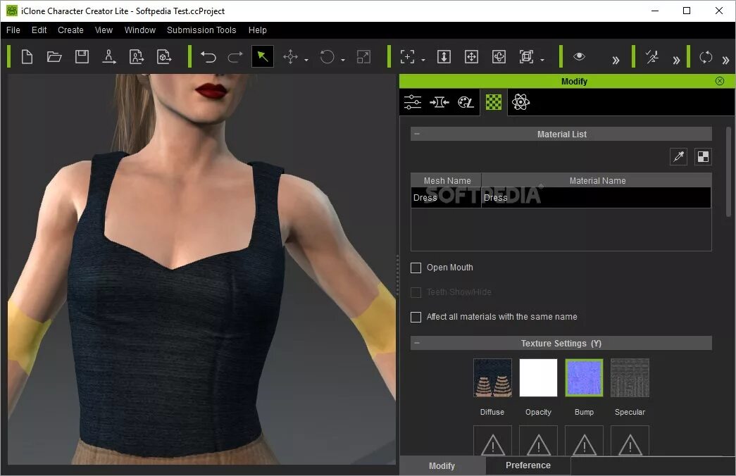The height and width of the screenshot is (476, 736).
Task: Toggle the eye visibility toolbar icon
Action: [x=579, y=57]
